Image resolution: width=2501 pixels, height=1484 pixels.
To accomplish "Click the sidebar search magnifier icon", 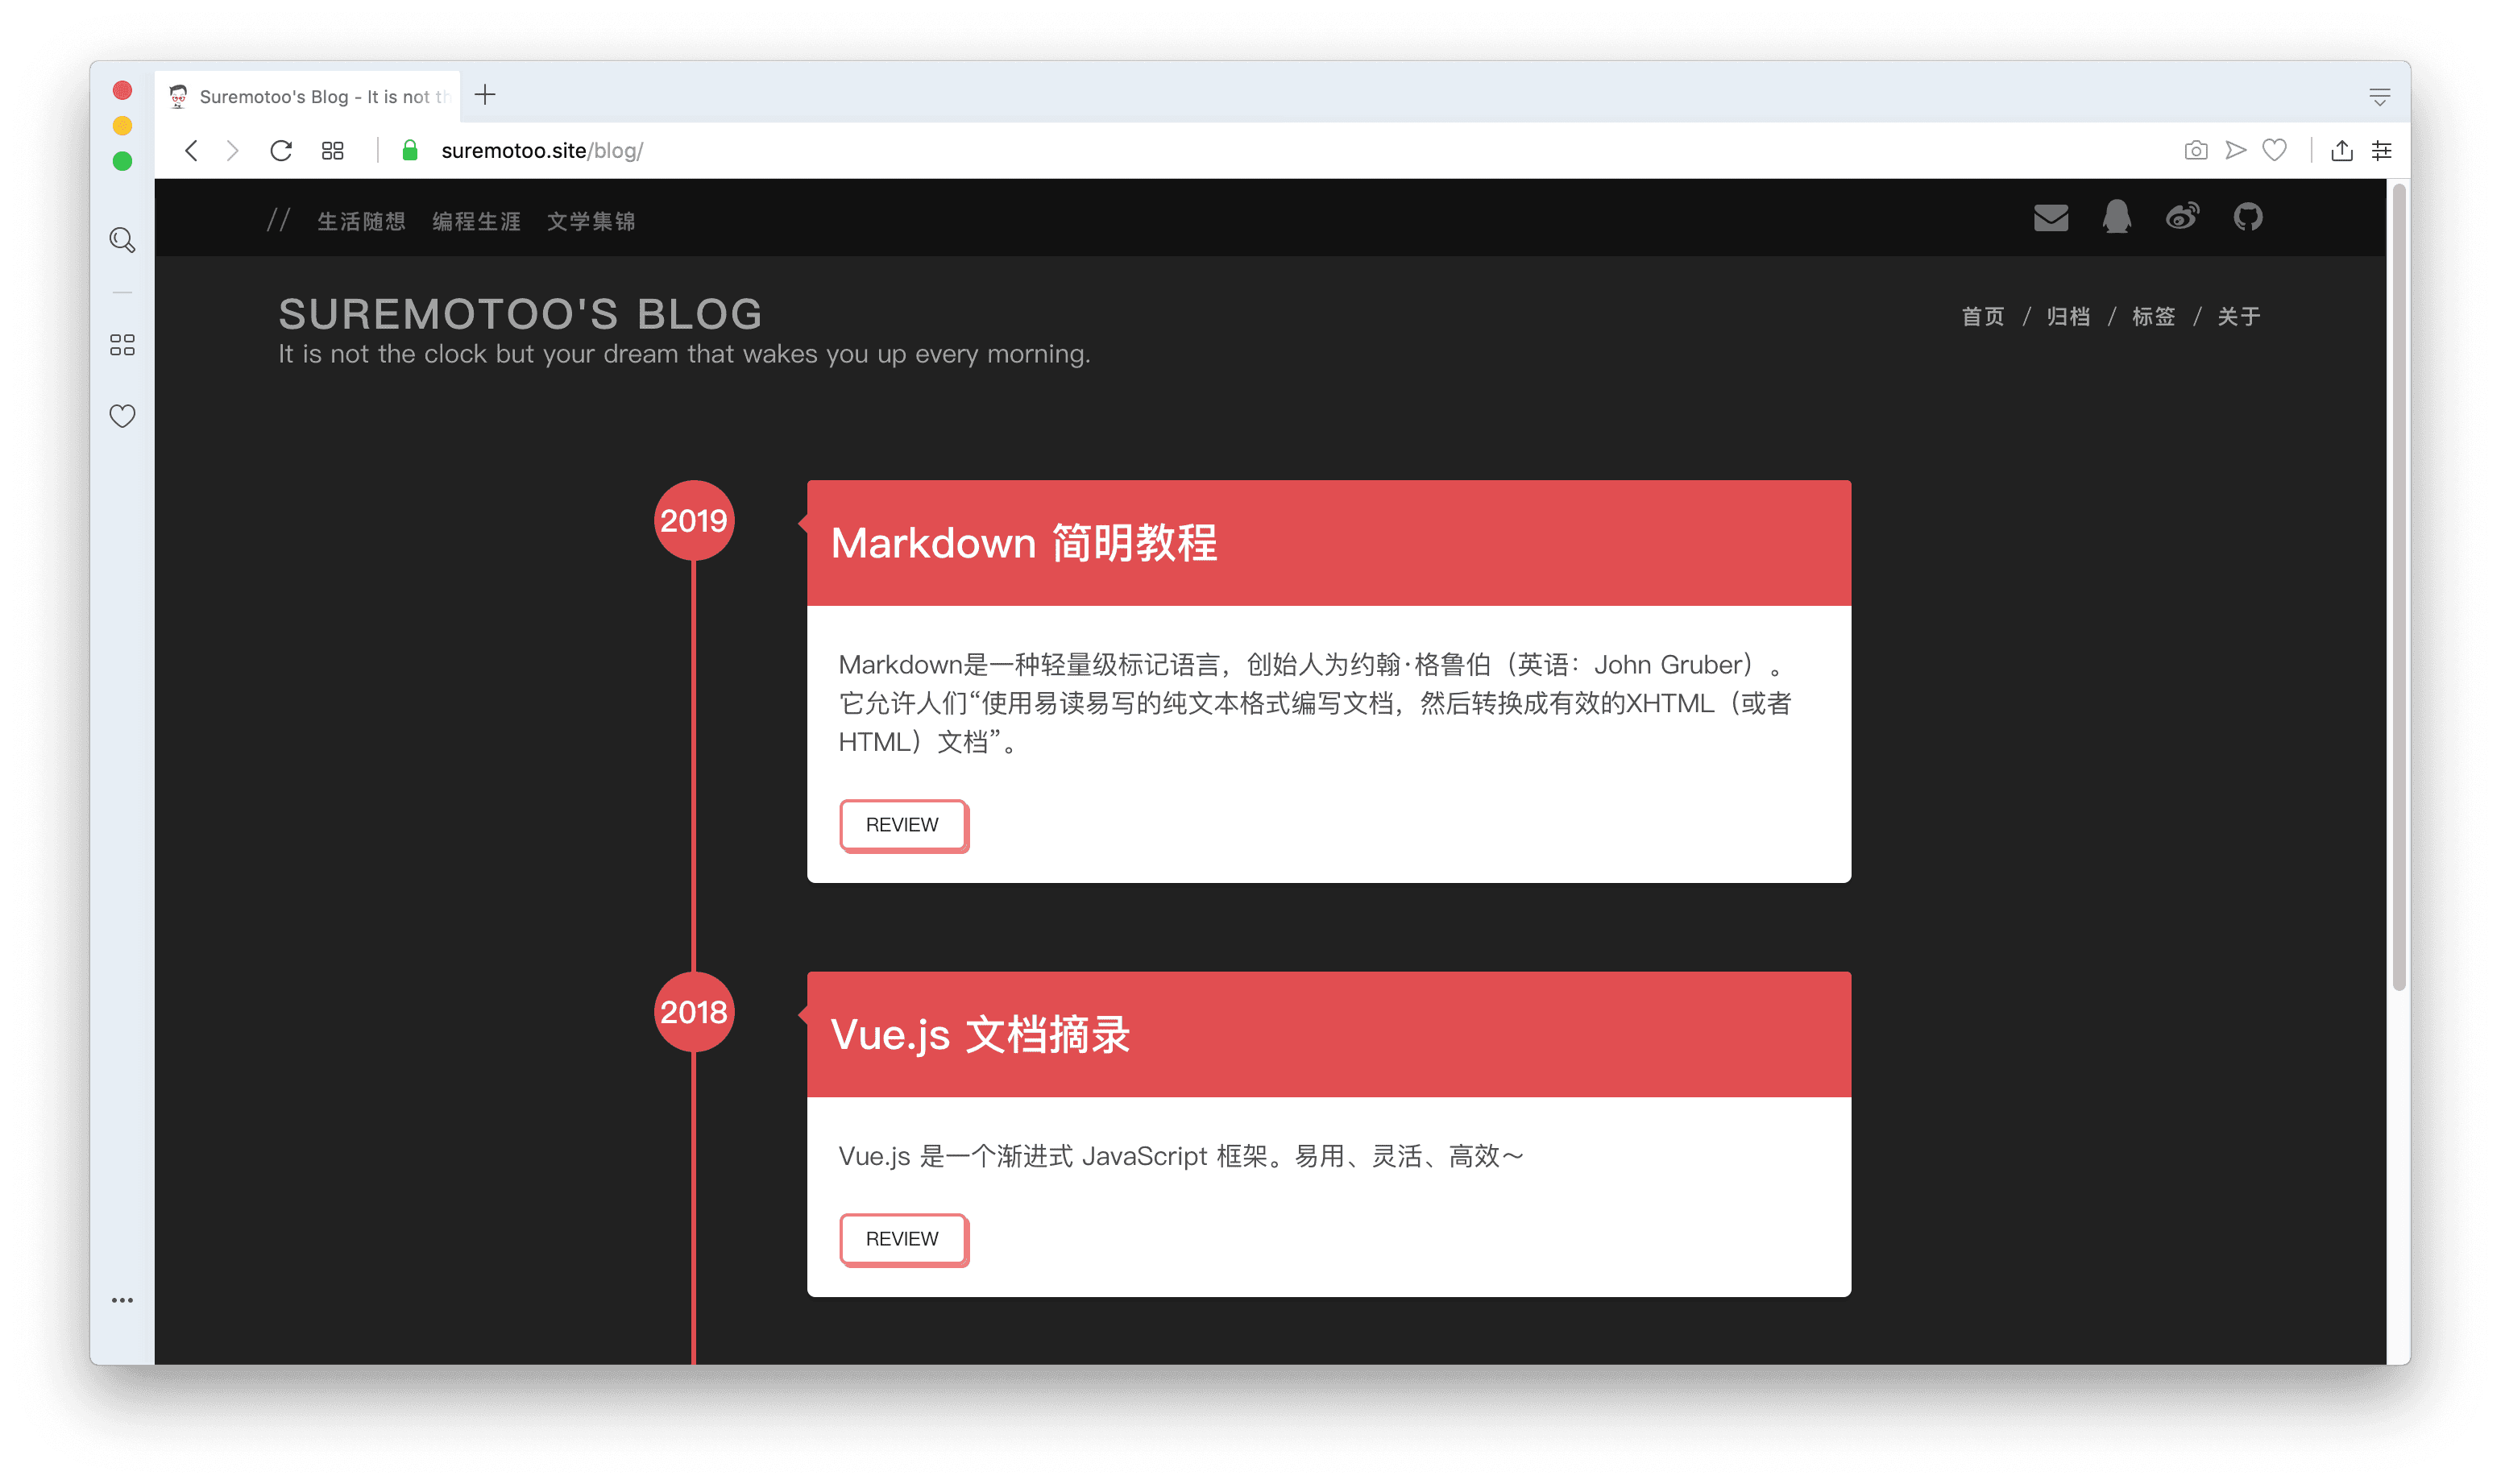I will [122, 240].
